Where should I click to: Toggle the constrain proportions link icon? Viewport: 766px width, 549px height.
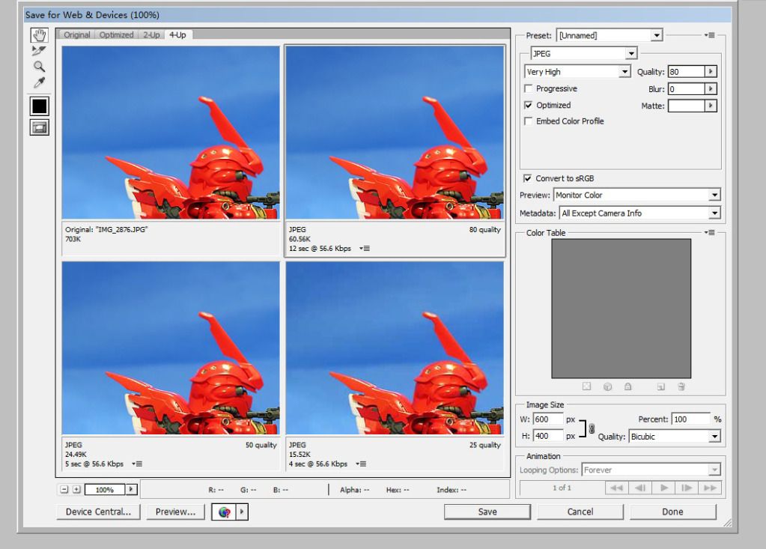click(592, 428)
